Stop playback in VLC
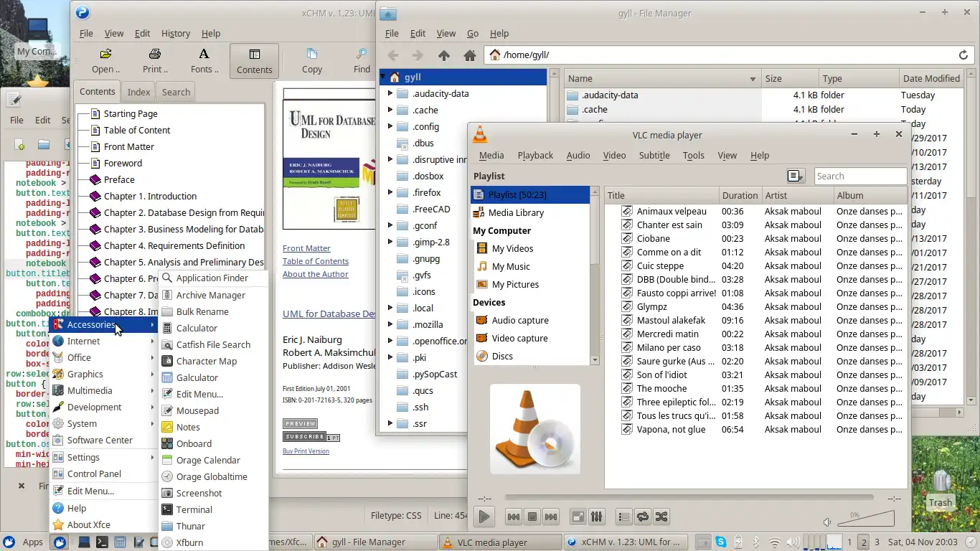The height and width of the screenshot is (551, 980). pos(532,517)
